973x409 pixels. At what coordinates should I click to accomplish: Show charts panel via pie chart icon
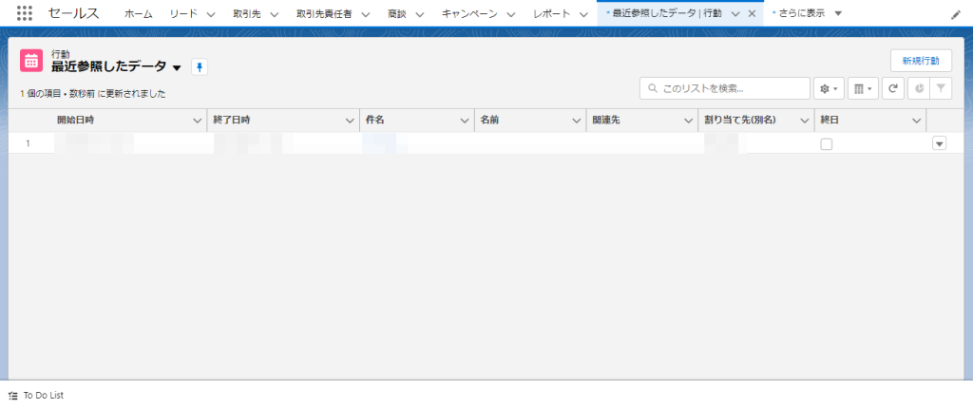[919, 88]
